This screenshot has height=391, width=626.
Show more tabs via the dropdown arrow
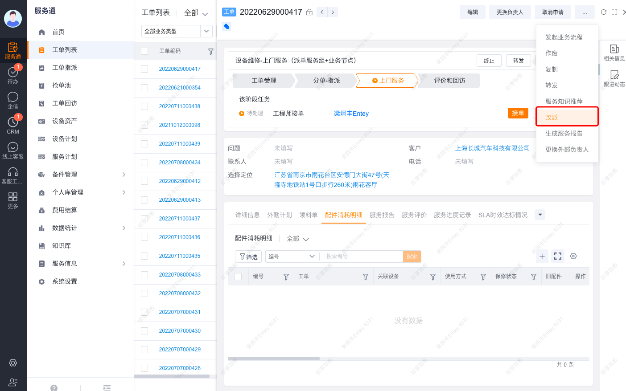pyautogui.click(x=540, y=215)
